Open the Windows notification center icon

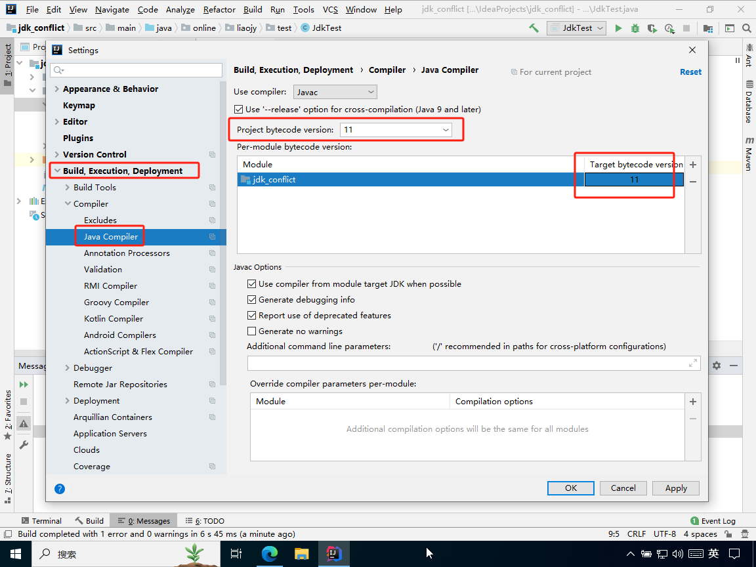point(734,554)
